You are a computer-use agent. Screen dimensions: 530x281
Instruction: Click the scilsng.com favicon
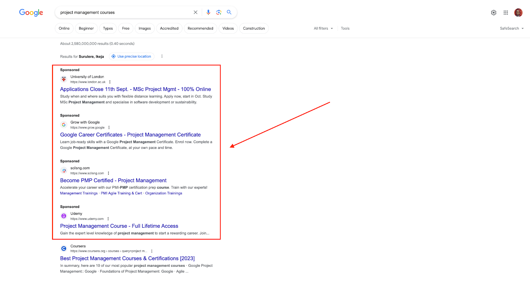(64, 170)
